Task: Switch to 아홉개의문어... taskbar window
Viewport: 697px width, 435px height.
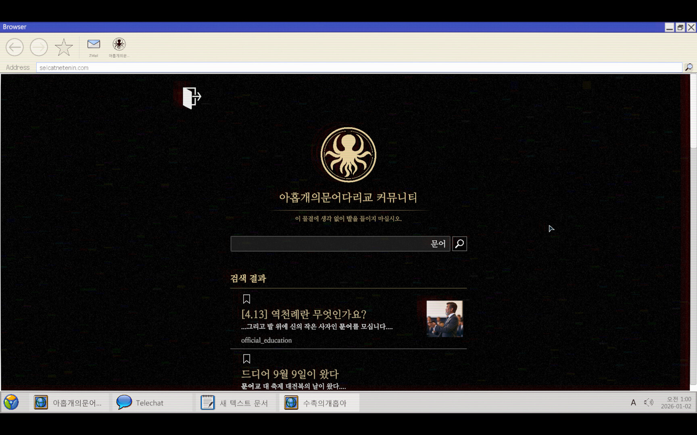Action: [69, 403]
